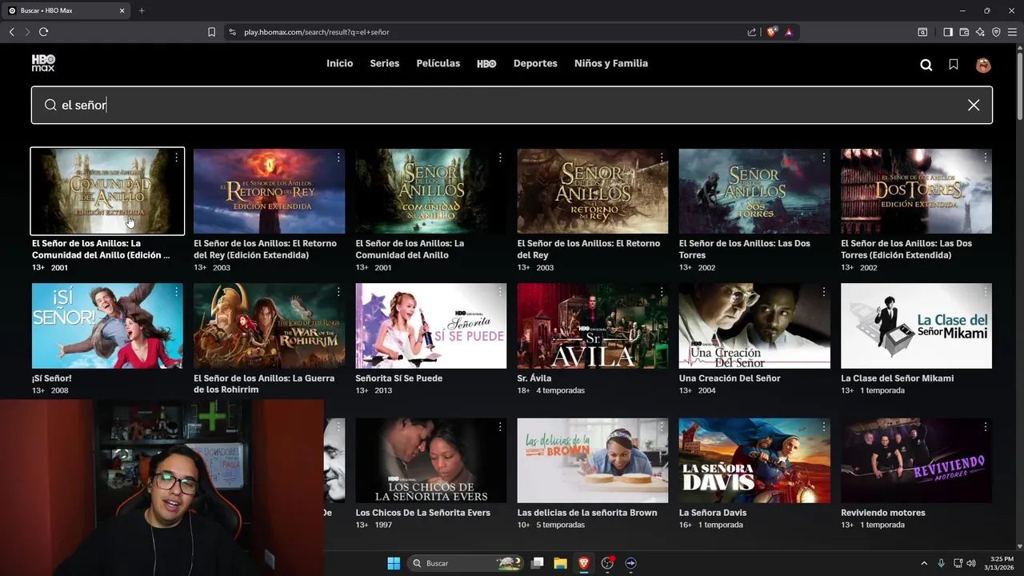Open the HBO brand hub tab

[x=486, y=63]
